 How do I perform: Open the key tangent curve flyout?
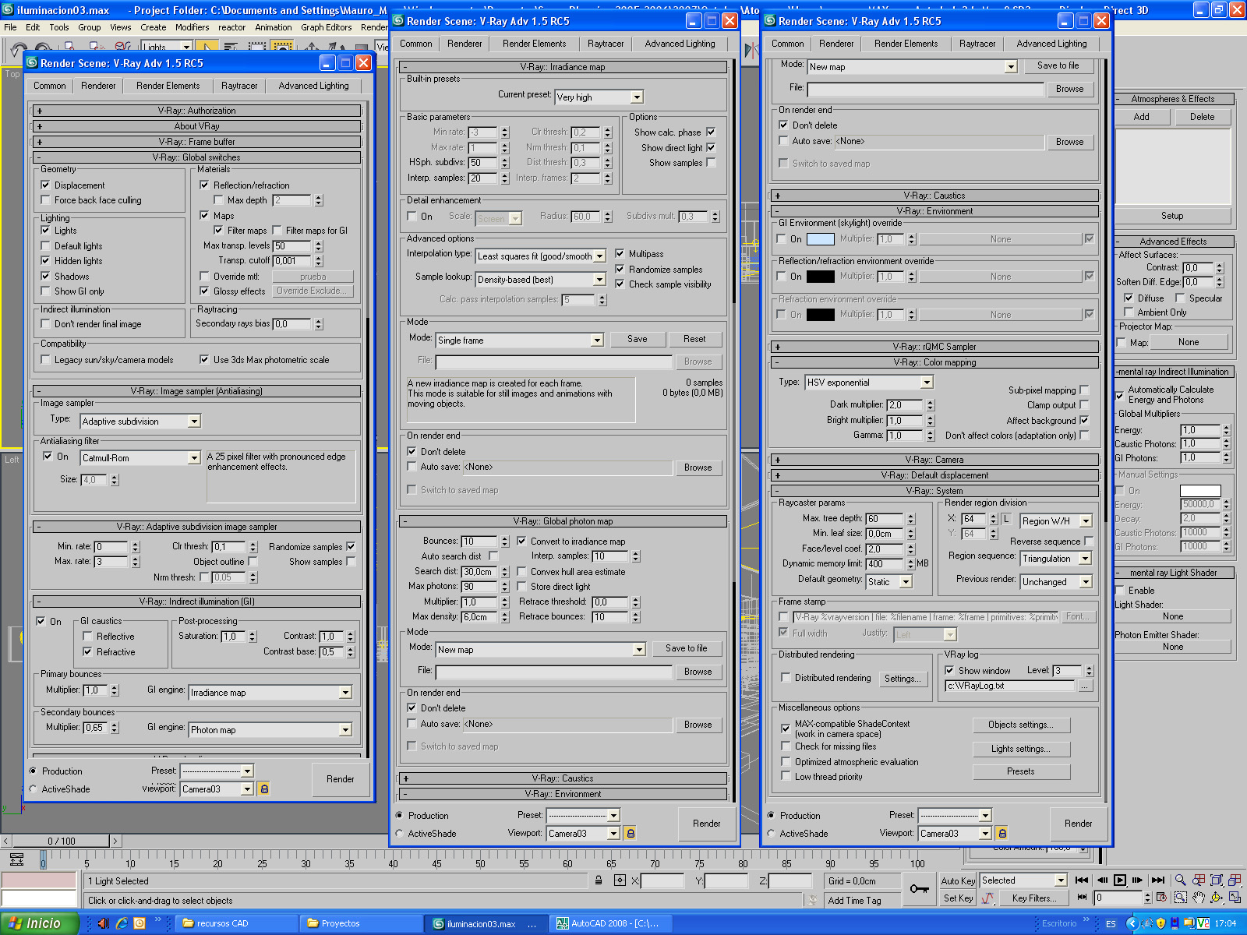[x=988, y=898]
